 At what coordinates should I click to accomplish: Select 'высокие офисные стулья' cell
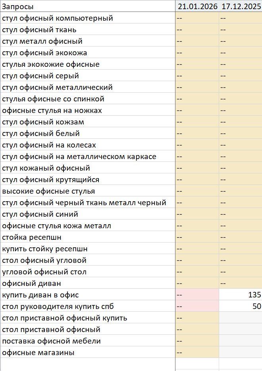(88, 191)
